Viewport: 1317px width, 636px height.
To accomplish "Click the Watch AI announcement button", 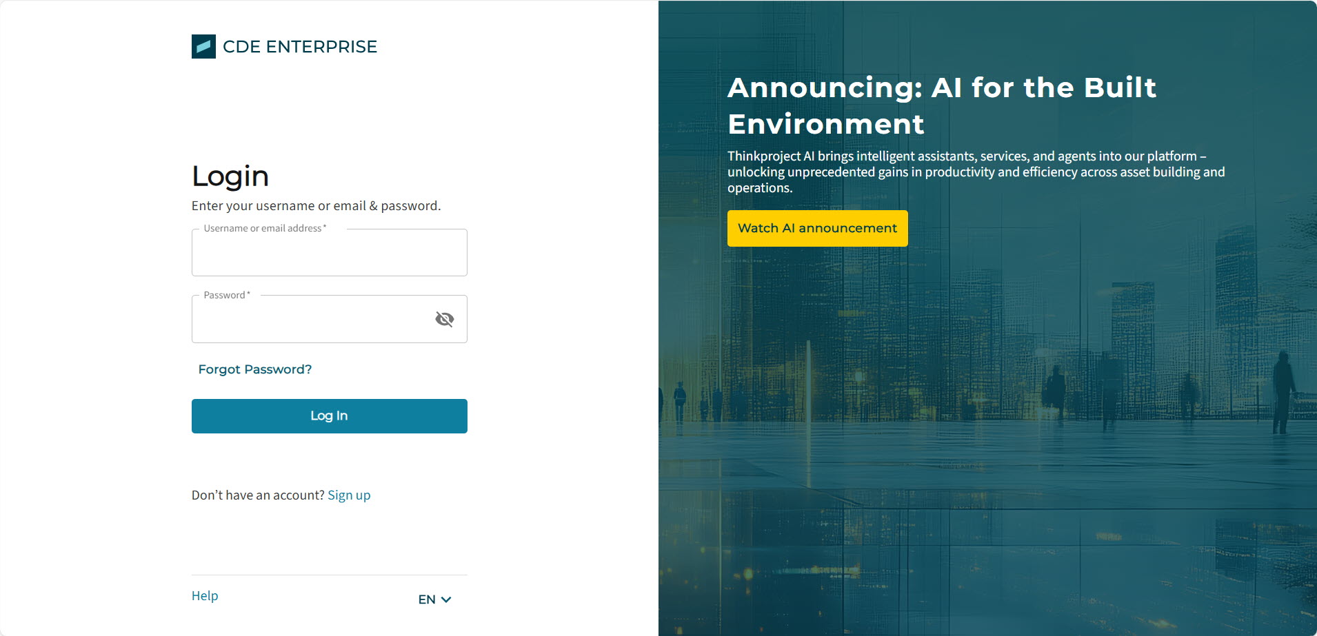I will click(x=817, y=228).
